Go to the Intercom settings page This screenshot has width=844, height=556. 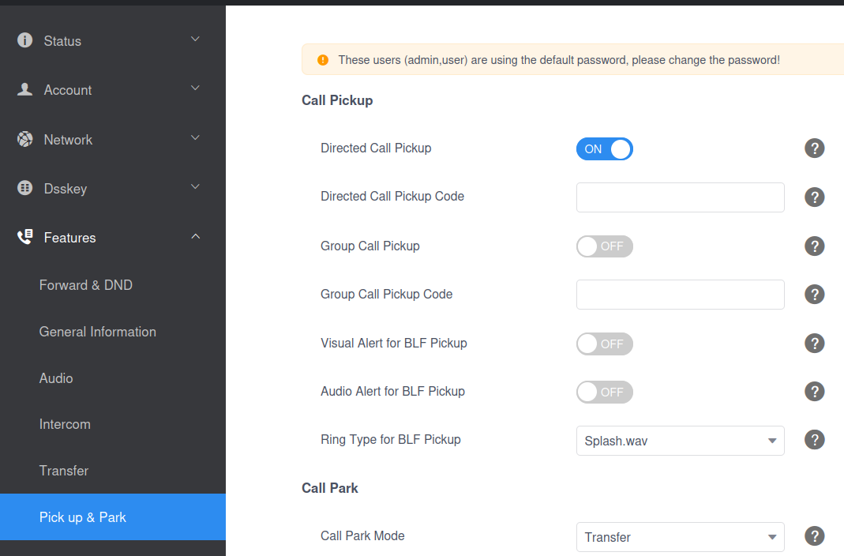click(x=65, y=424)
